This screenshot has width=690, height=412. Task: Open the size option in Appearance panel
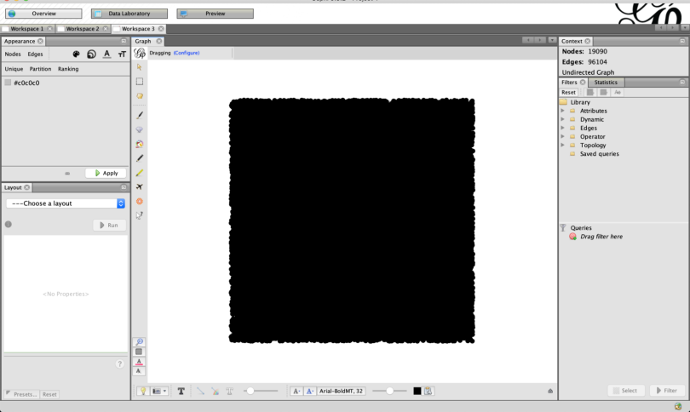[91, 54]
